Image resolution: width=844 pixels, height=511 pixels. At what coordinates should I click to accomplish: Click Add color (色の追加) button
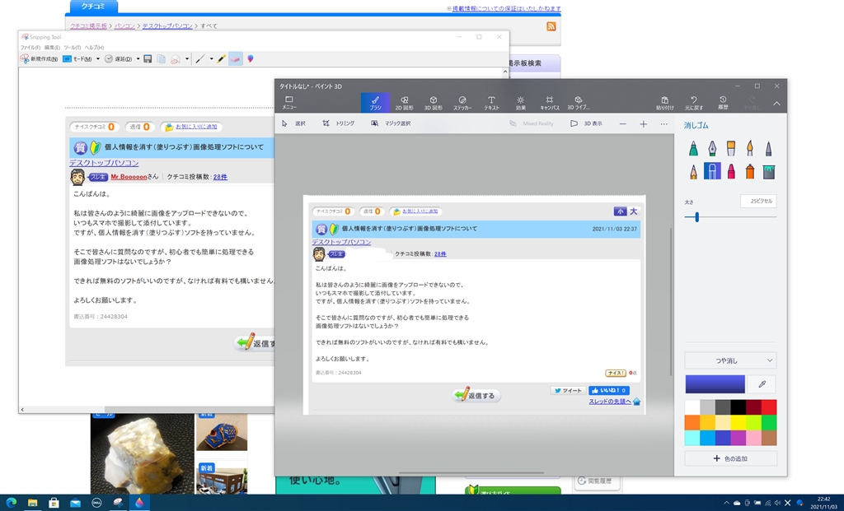coord(730,458)
